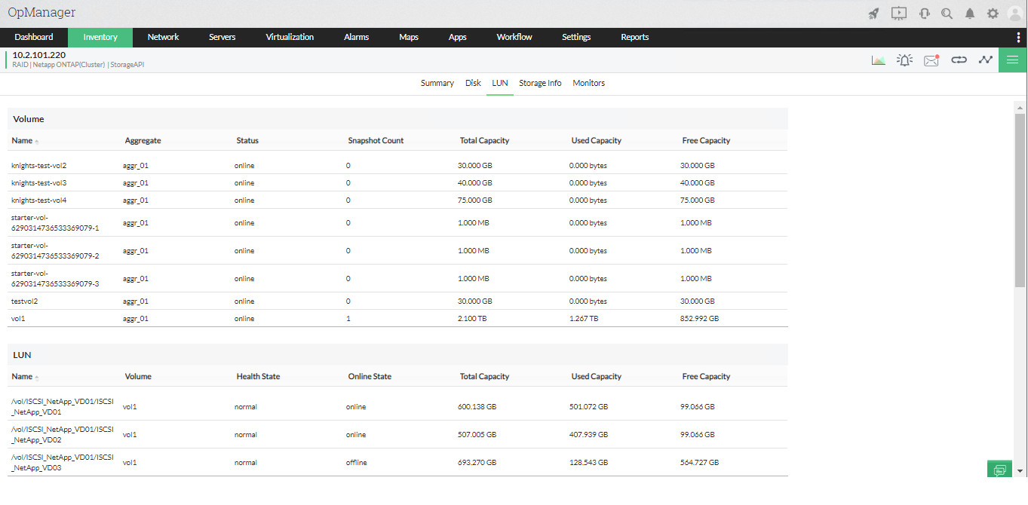Open the gear quick settings icon
Image resolution: width=1028 pixels, height=505 pixels.
[x=993, y=14]
